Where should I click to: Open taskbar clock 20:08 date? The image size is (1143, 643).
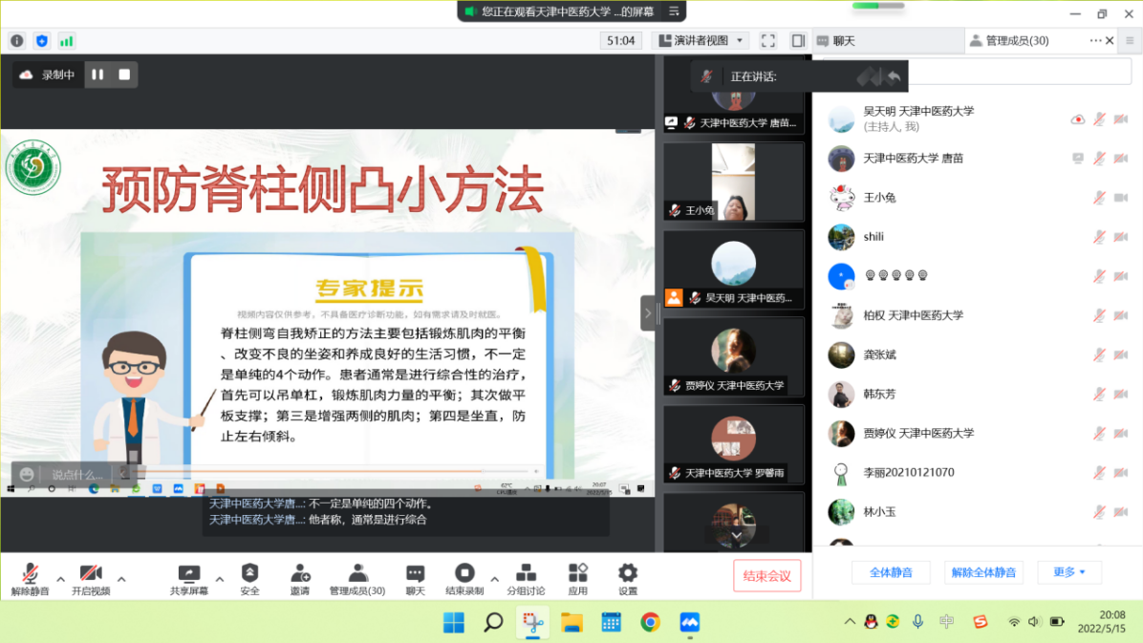1102,622
